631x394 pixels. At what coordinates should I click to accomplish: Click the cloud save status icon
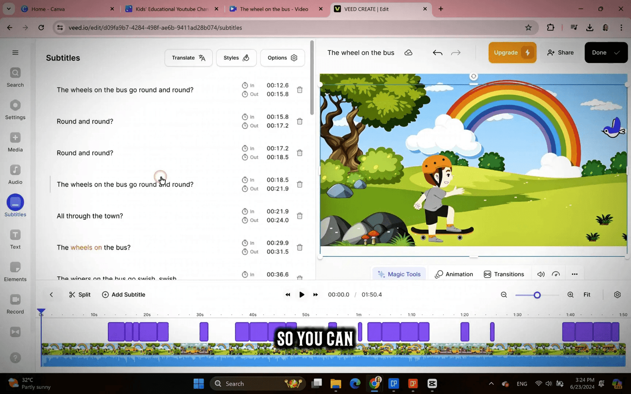click(409, 52)
